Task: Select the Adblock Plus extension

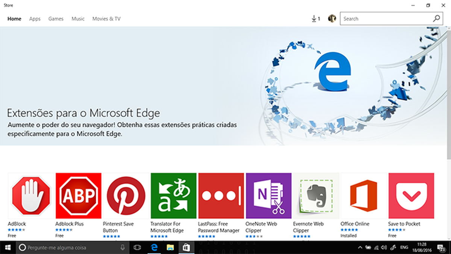Action: coord(78,196)
